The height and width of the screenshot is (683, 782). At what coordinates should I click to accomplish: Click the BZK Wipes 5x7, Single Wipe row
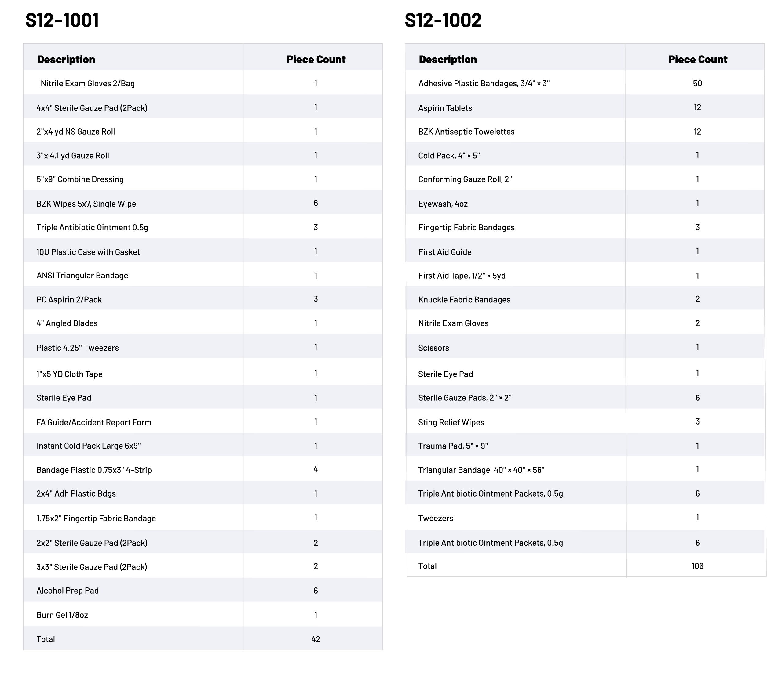point(86,204)
